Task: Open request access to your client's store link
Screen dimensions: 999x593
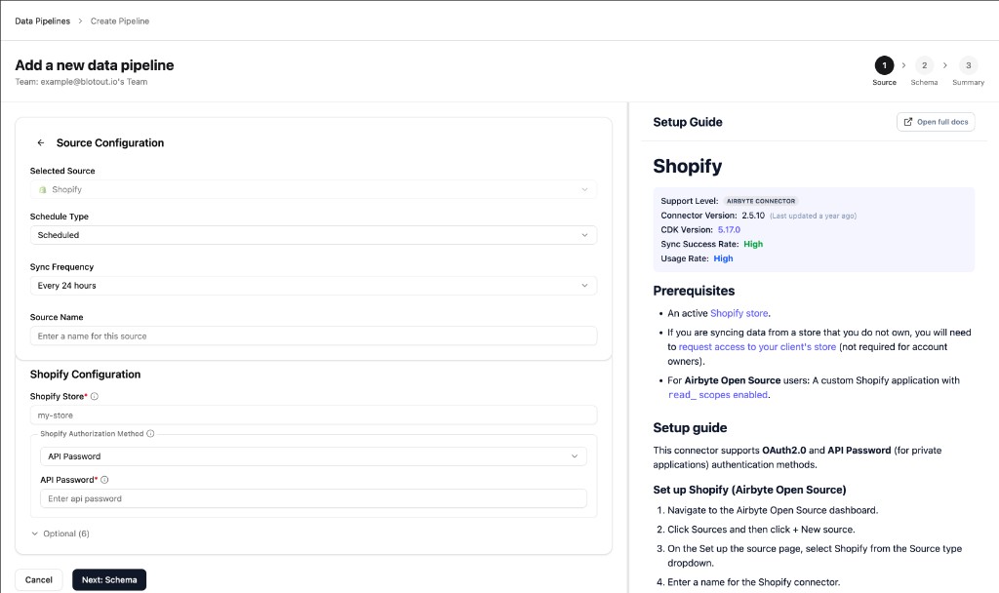Action: click(x=757, y=347)
